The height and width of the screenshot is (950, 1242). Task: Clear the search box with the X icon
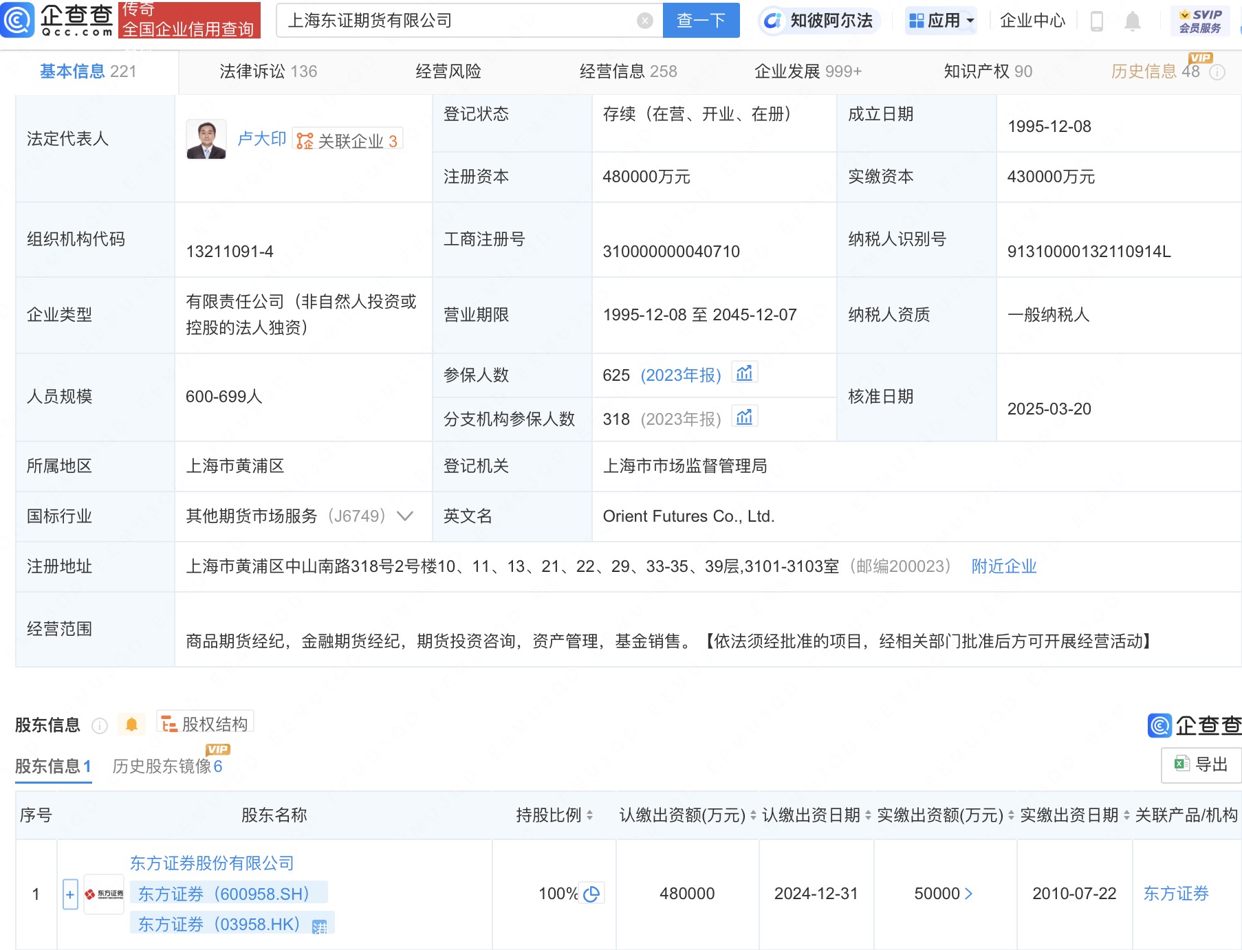pos(644,21)
